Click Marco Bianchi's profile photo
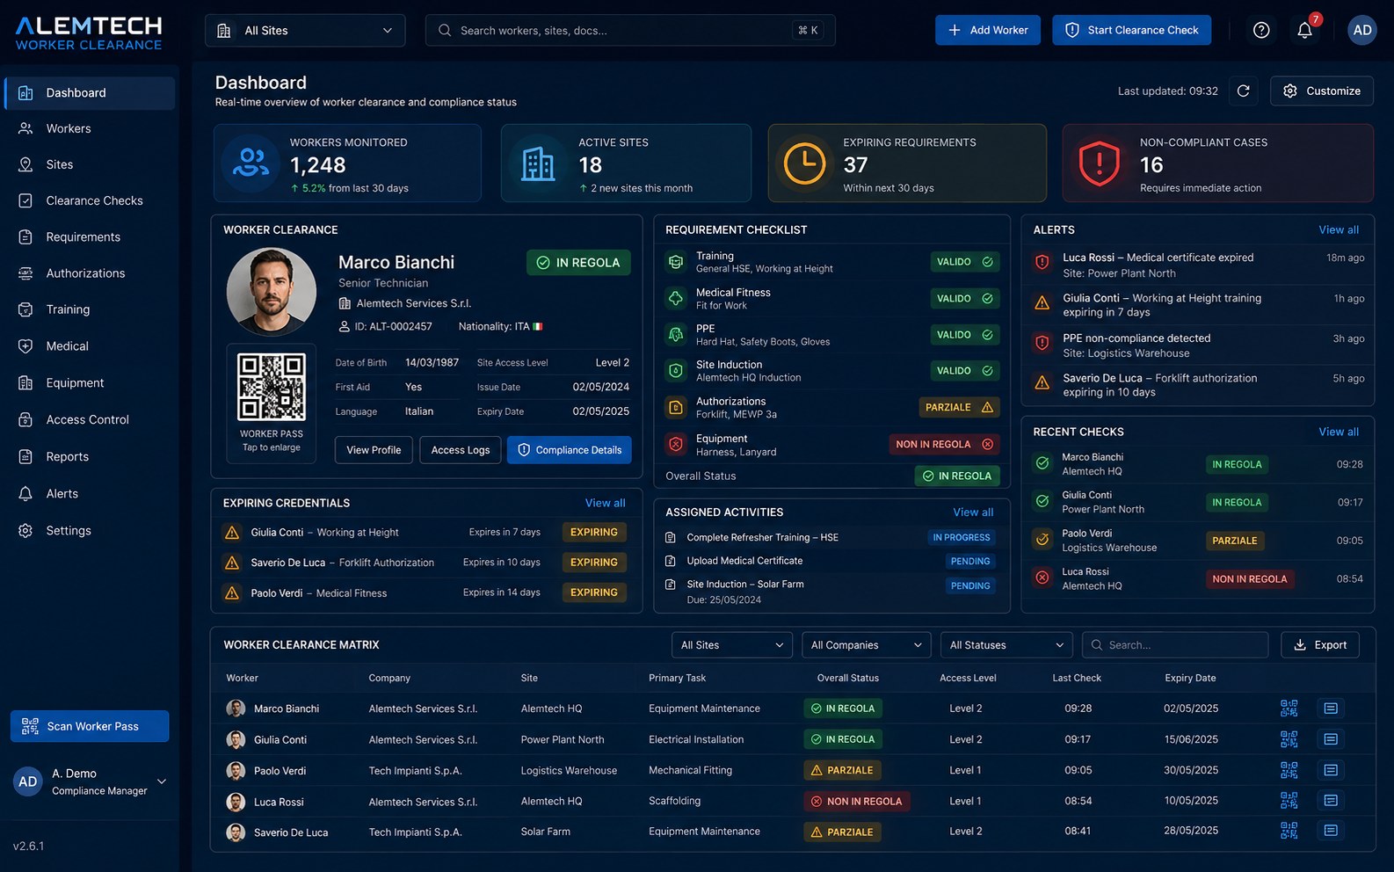This screenshot has height=872, width=1394. click(x=272, y=292)
